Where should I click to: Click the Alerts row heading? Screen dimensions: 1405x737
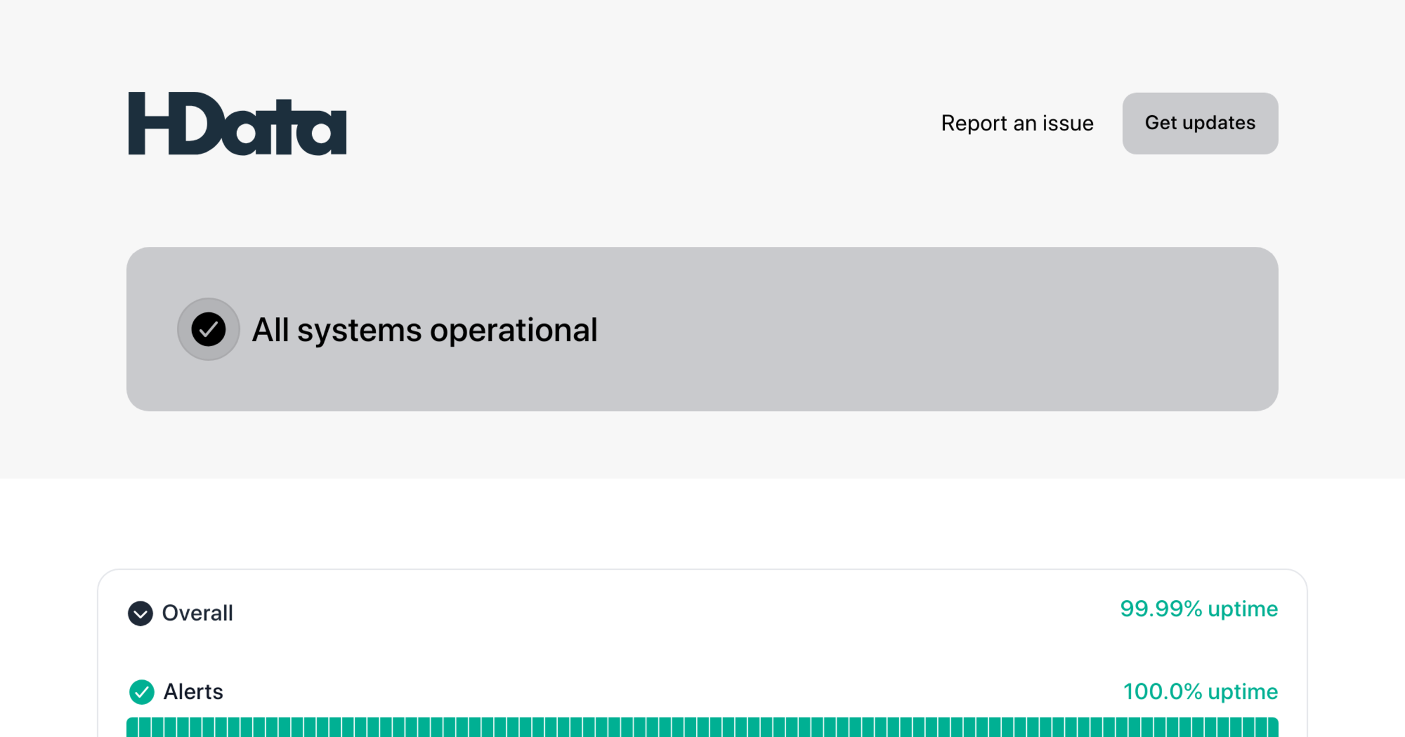pos(193,691)
